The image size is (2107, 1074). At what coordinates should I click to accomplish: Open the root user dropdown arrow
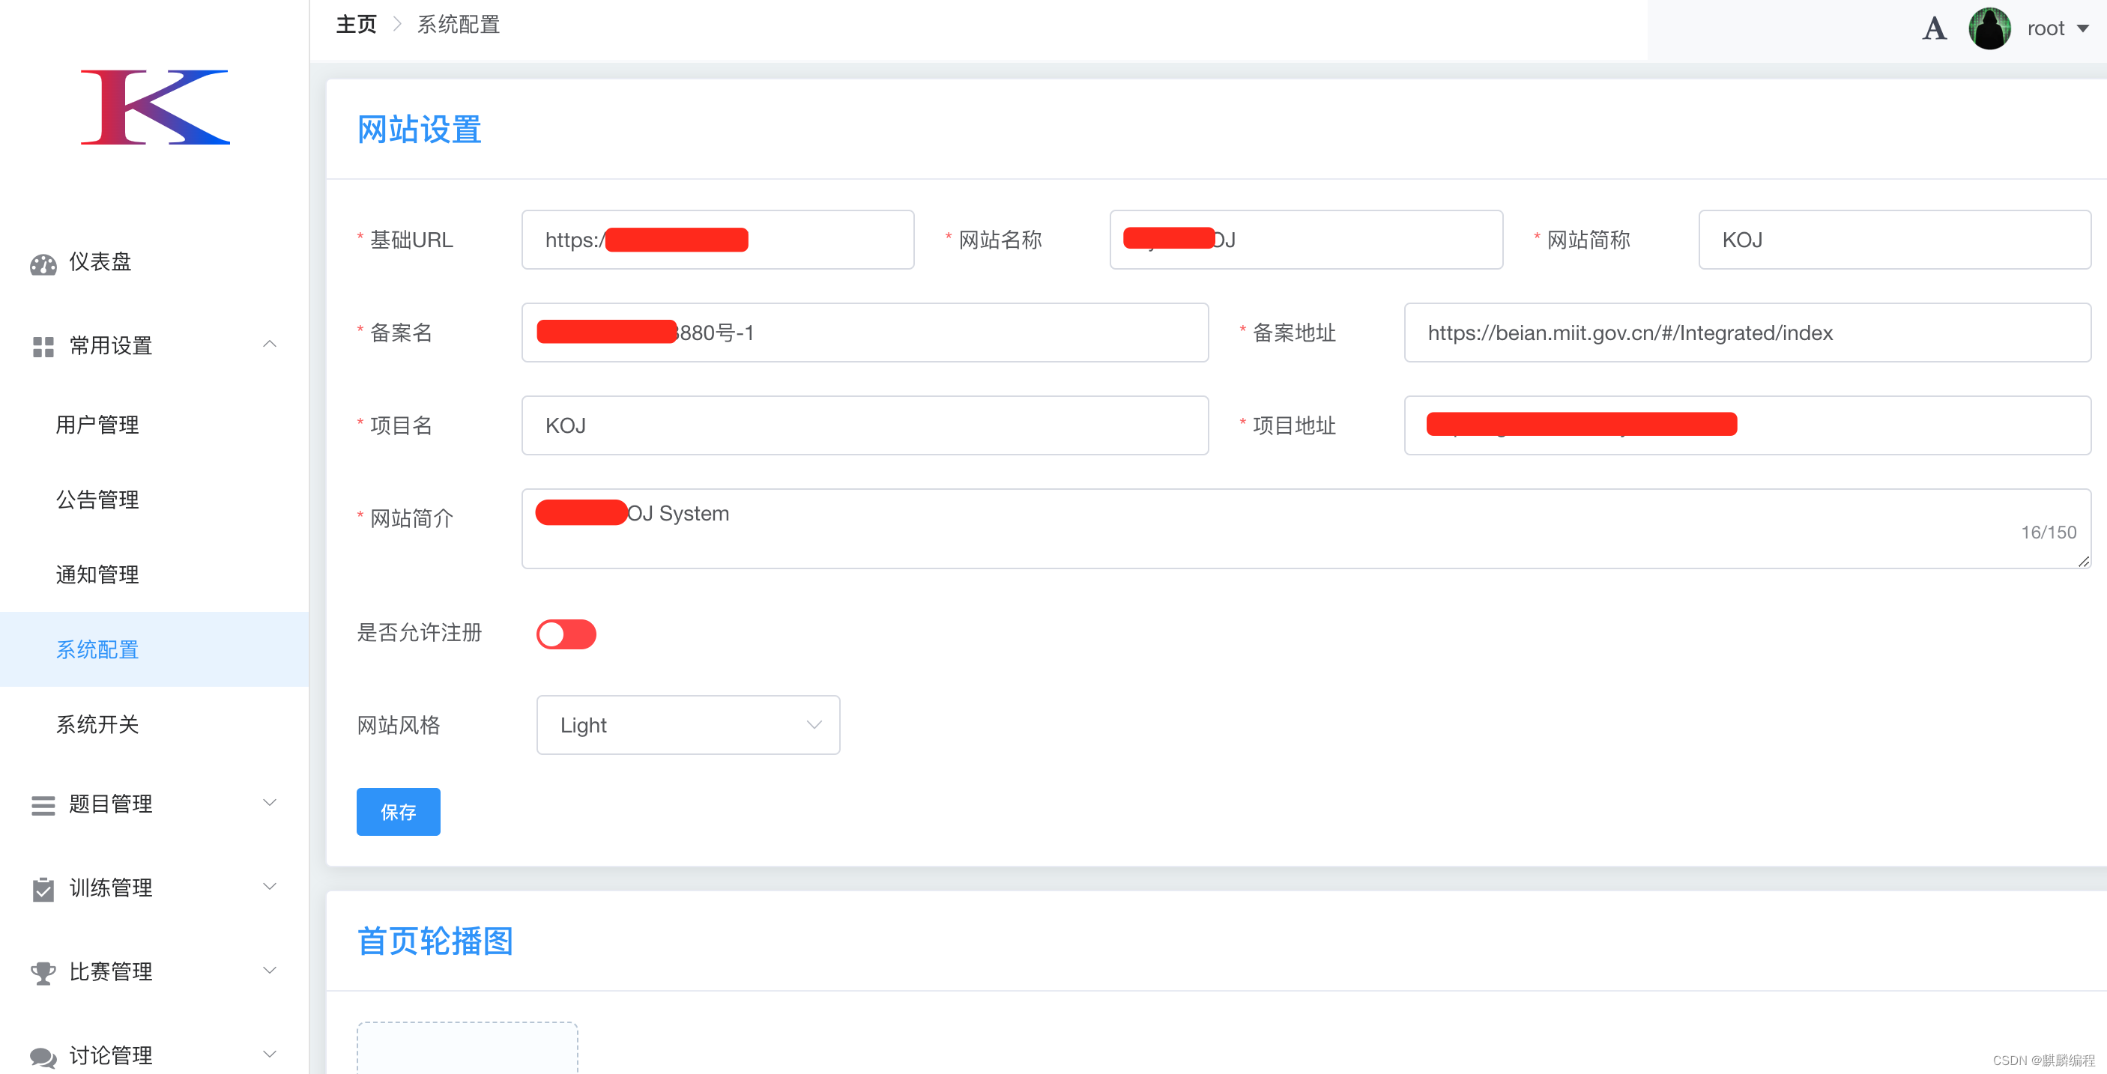[x=2082, y=28]
